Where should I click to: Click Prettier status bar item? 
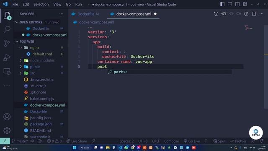tap(238, 141)
